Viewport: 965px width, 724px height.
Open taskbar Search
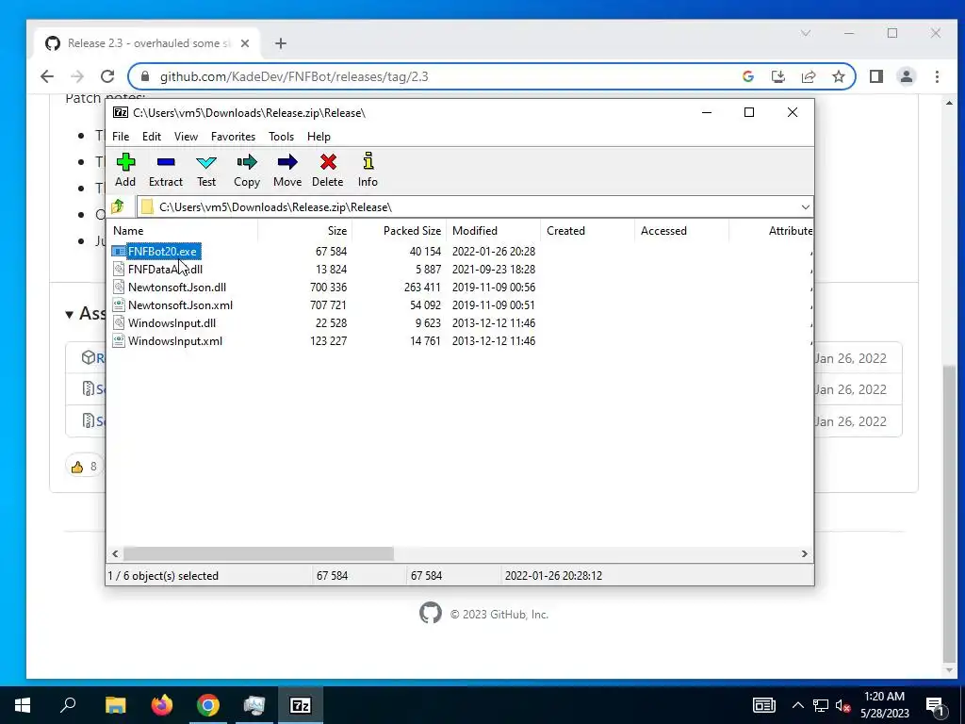pos(68,705)
